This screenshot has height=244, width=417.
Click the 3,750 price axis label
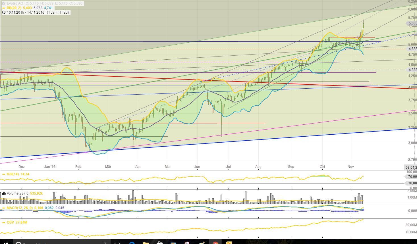[x=412, y=100]
